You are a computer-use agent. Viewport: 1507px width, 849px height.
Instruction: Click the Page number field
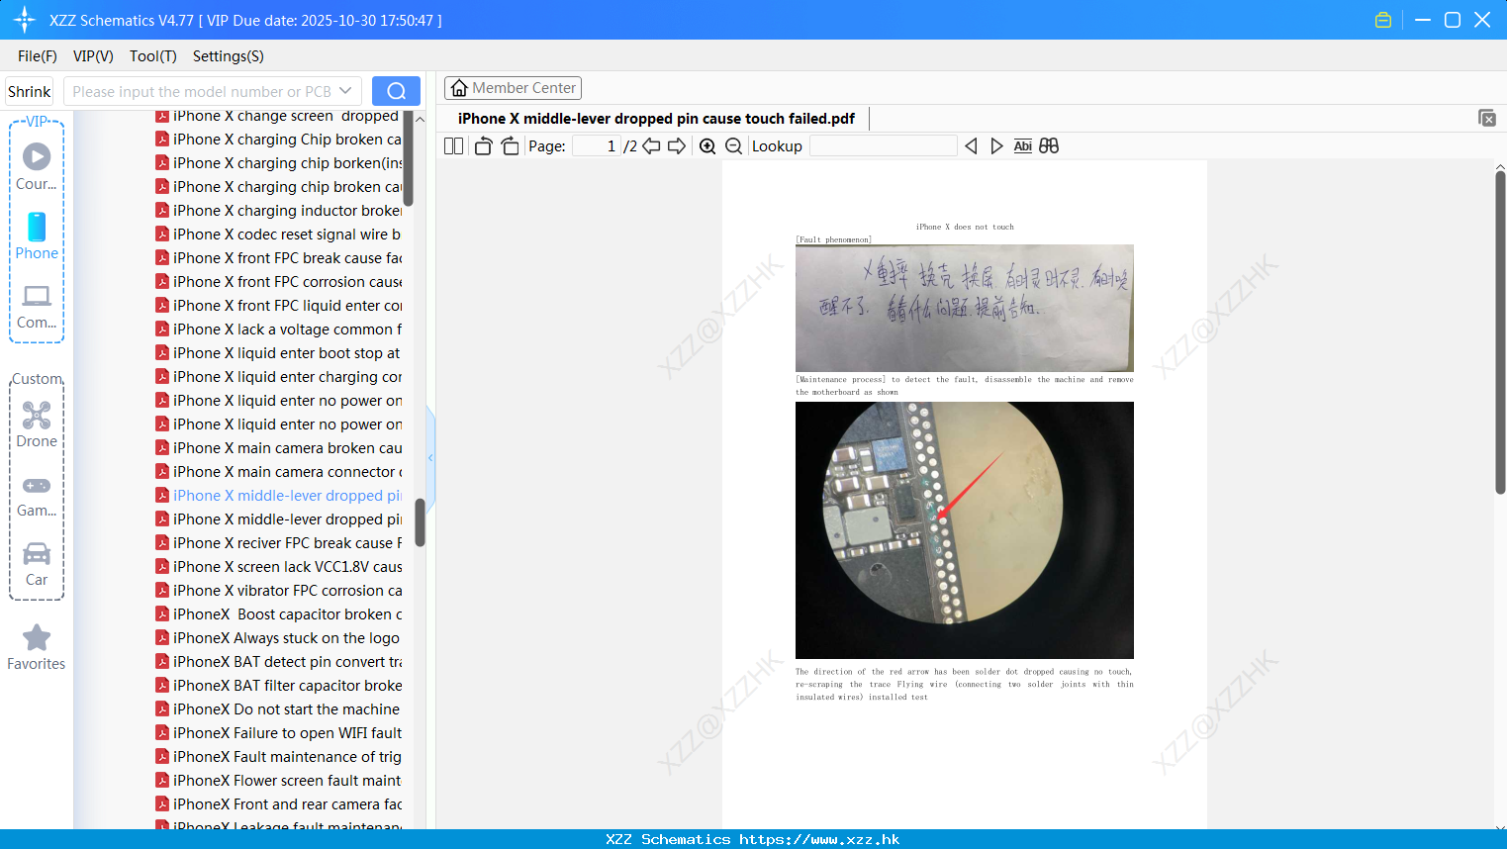(x=597, y=146)
